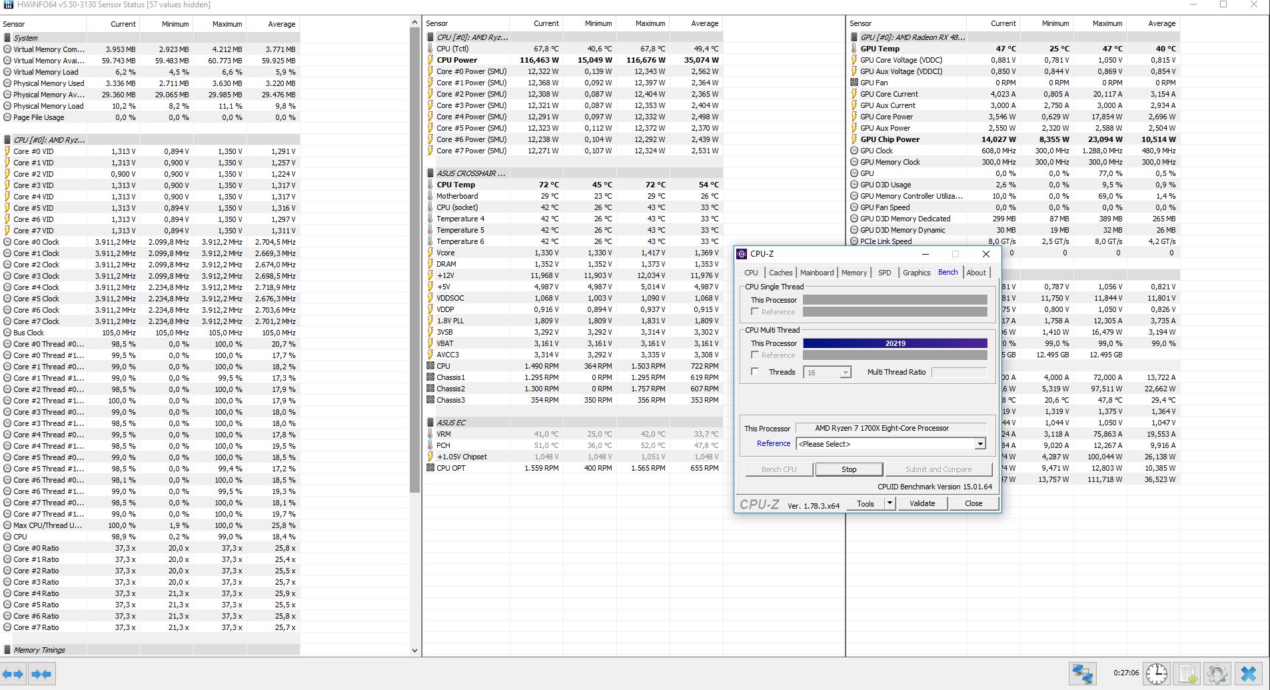Click the Tools button in CPU-Z
1270x690 pixels.
click(x=866, y=504)
